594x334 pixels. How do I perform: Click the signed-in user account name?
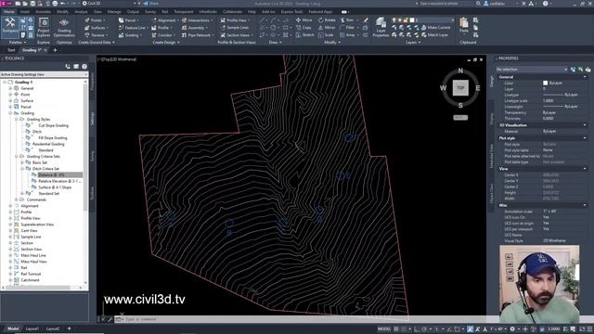tap(498, 4)
